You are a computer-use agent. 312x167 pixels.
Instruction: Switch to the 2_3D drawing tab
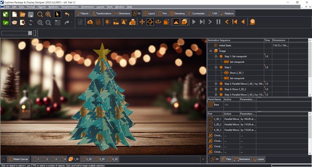tap(86, 159)
